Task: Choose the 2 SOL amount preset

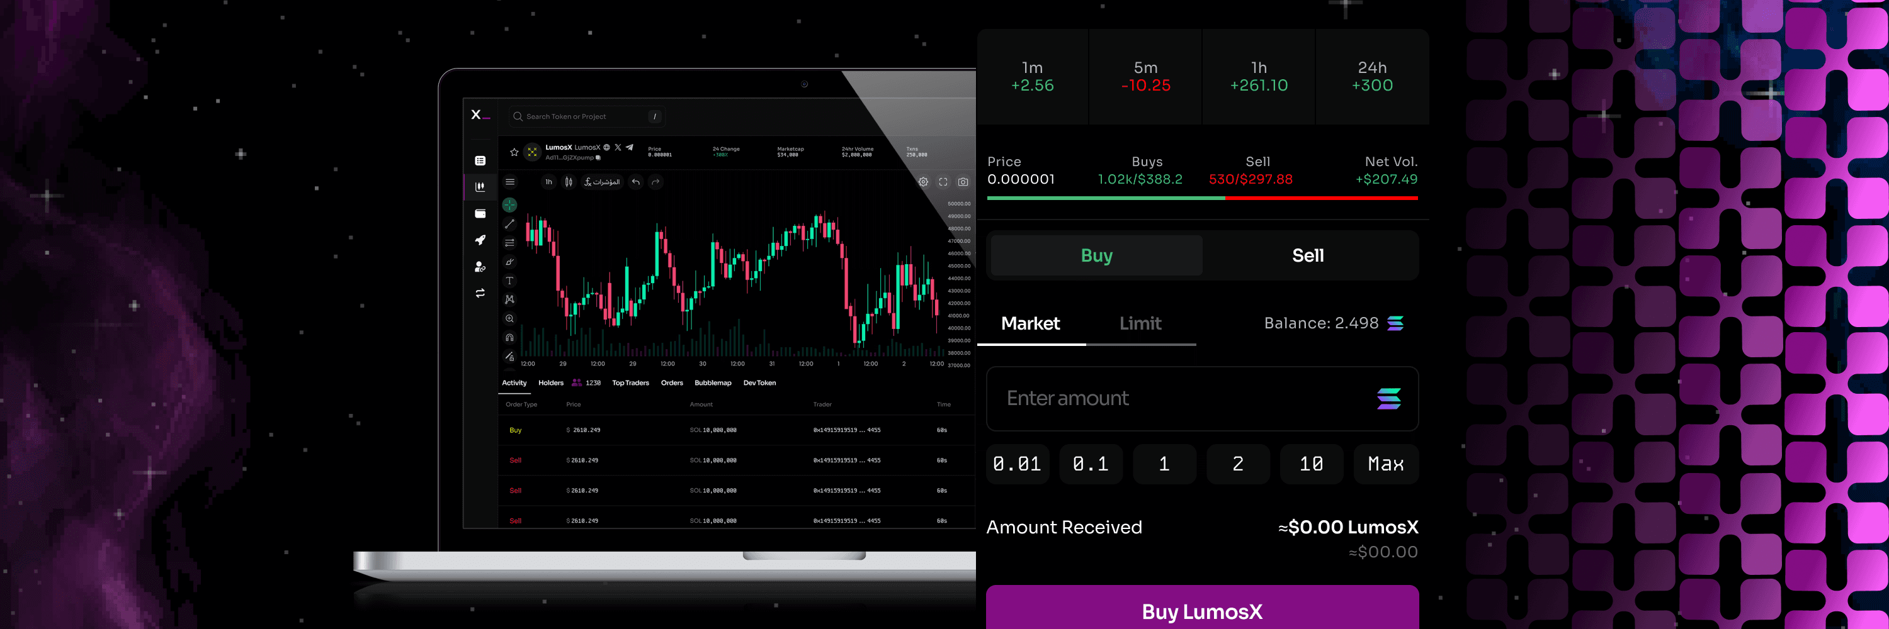Action: pos(1238,464)
